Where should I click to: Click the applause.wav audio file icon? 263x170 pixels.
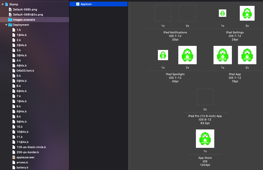[x=14, y=157]
